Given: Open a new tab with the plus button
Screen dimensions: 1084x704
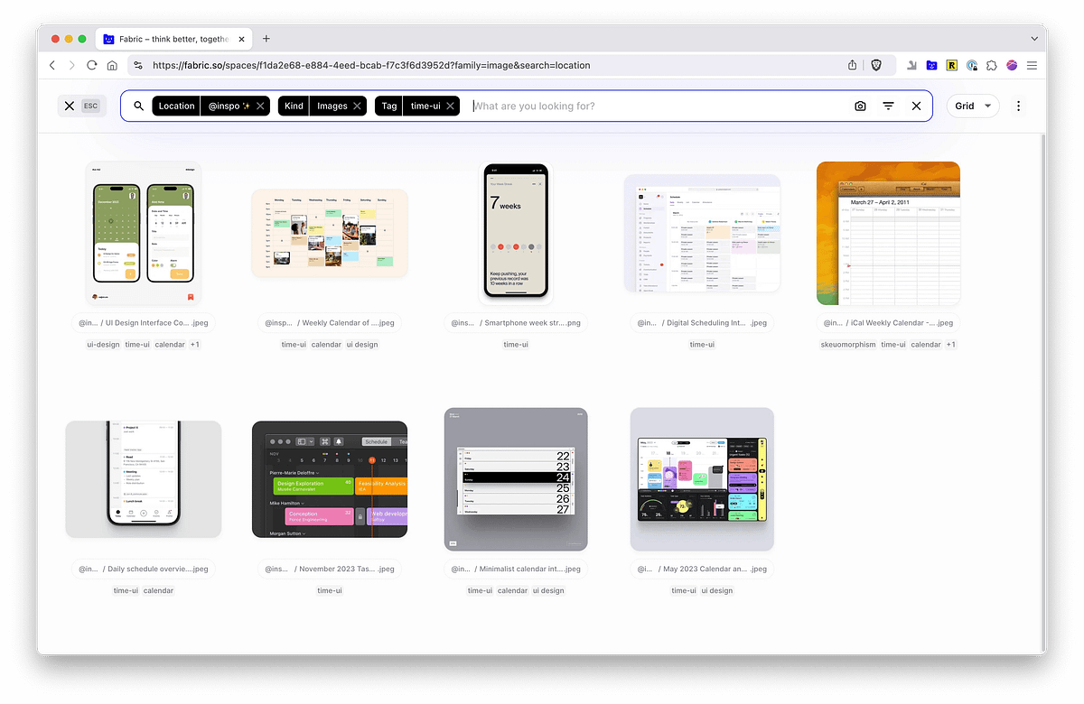Looking at the screenshot, I should tap(266, 39).
